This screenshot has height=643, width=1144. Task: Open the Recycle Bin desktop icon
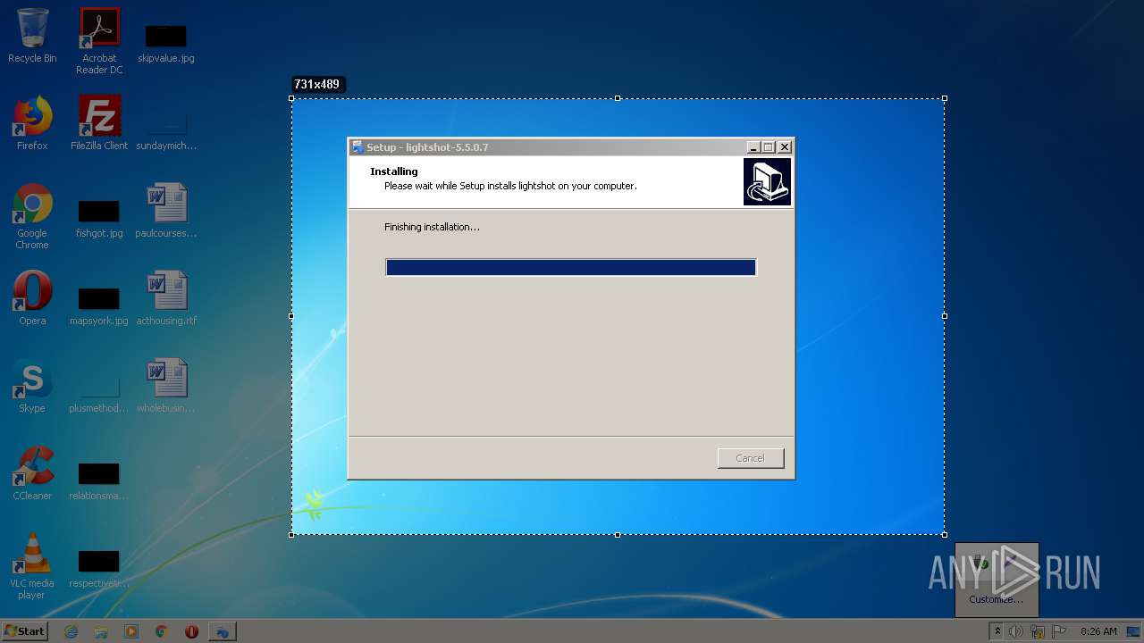32,36
